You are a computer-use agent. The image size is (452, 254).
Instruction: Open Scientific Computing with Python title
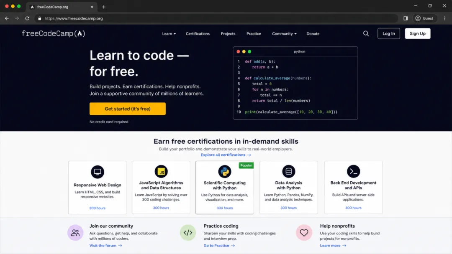[x=225, y=185]
